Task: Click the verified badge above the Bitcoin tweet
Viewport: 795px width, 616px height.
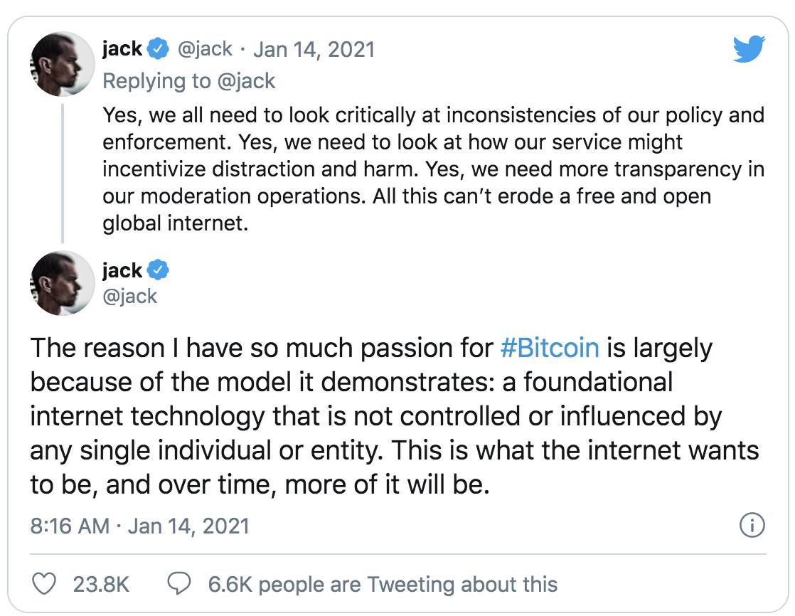Action: pos(159,270)
